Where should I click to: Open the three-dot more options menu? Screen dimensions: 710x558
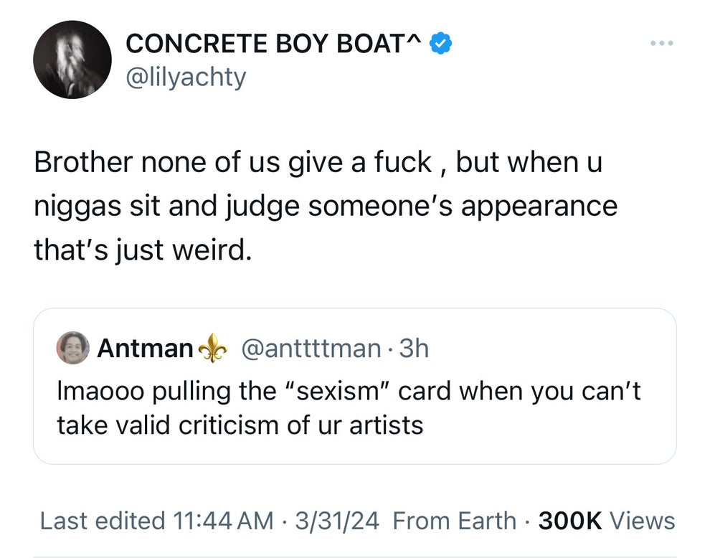661,43
